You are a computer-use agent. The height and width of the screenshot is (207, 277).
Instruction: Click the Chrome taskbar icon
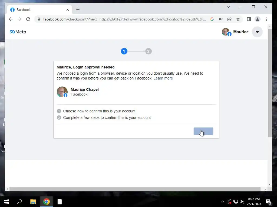point(47,202)
